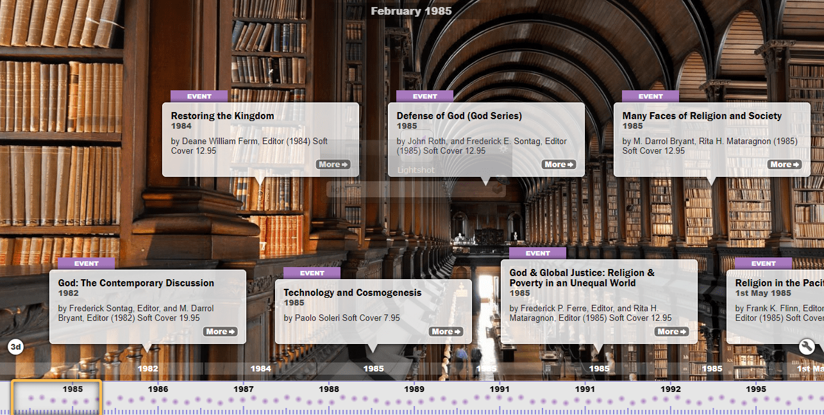Screen dimensions: 824x415
Task: Jump to 1988 on bottom scale
Action: click(329, 389)
